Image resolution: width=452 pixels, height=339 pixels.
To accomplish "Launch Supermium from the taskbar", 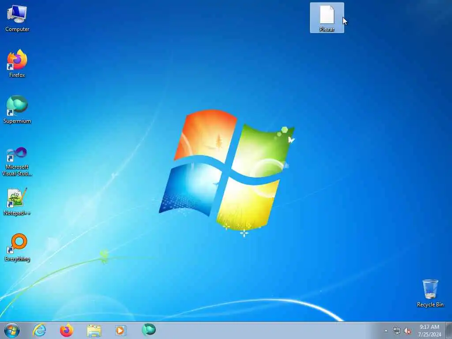I will pos(148,330).
